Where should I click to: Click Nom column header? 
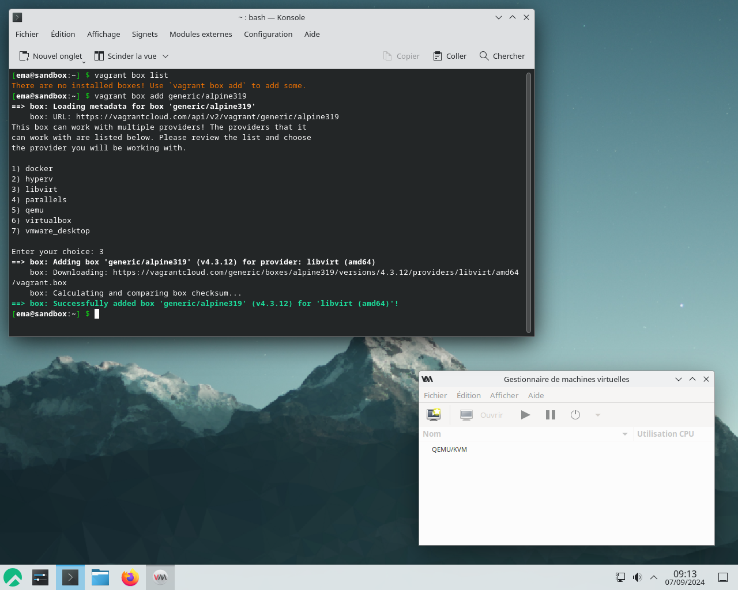tap(525, 434)
